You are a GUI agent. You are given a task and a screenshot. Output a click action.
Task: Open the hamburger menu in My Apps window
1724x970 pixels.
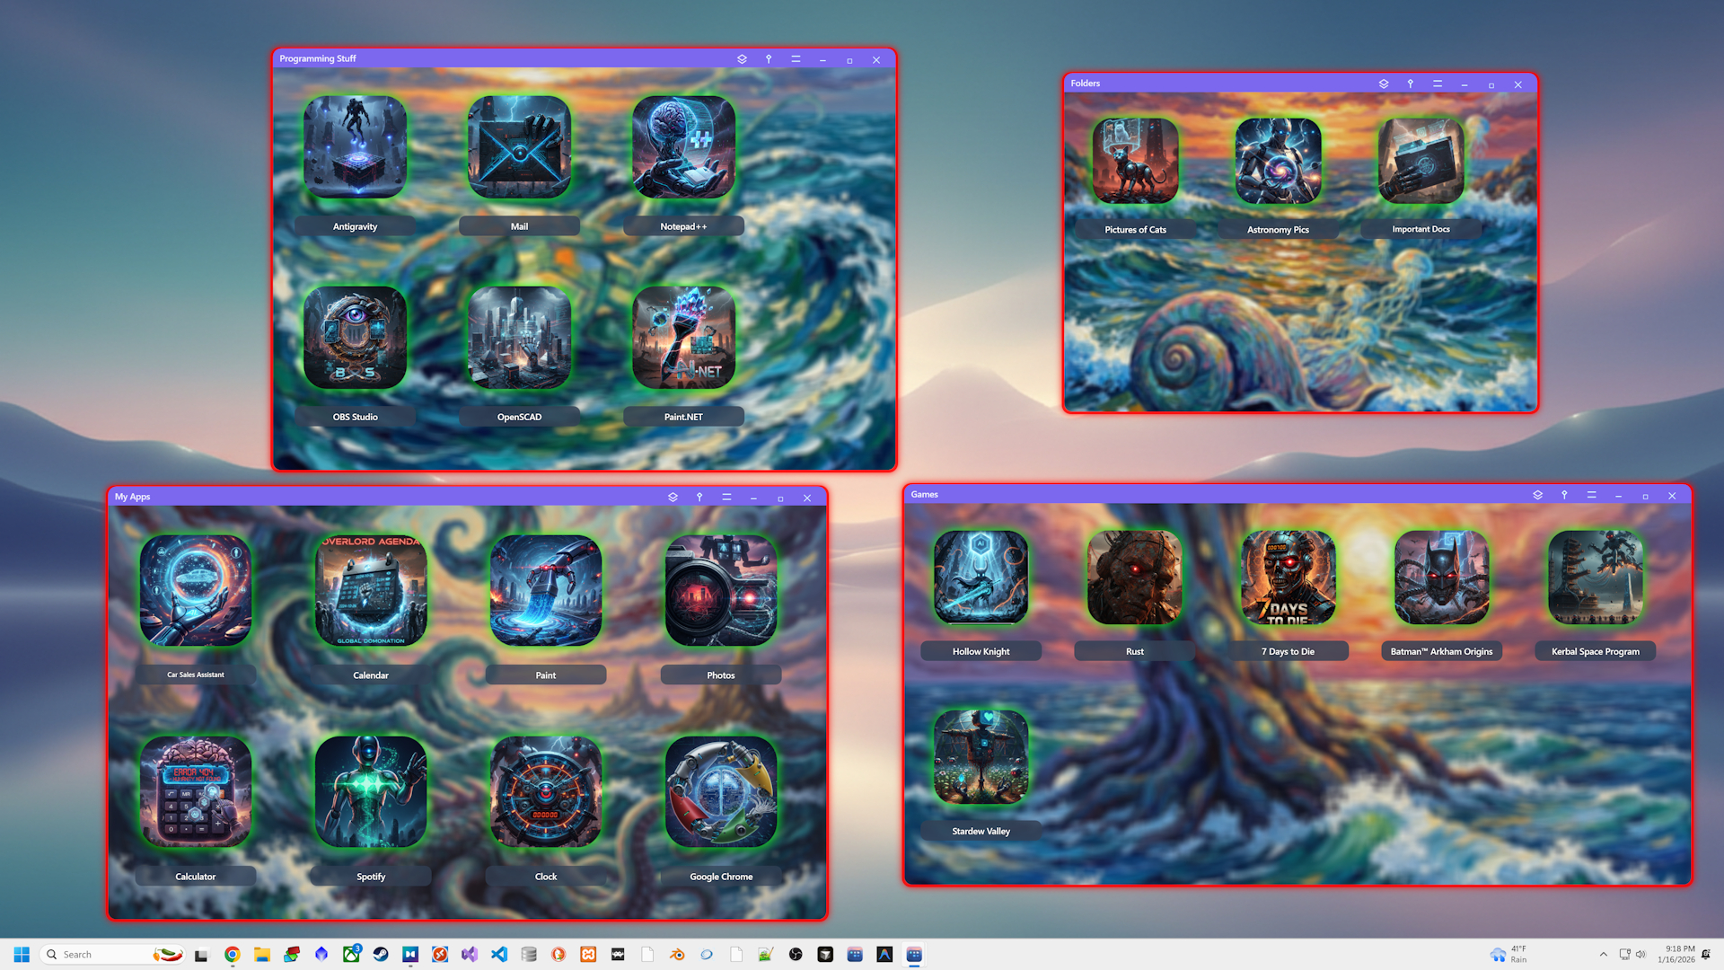tap(726, 498)
